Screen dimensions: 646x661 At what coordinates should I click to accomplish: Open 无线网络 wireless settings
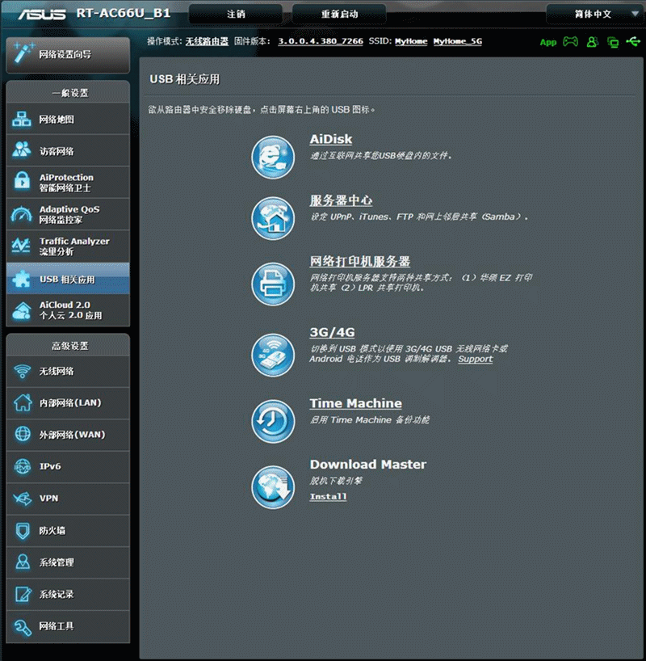[x=68, y=372]
